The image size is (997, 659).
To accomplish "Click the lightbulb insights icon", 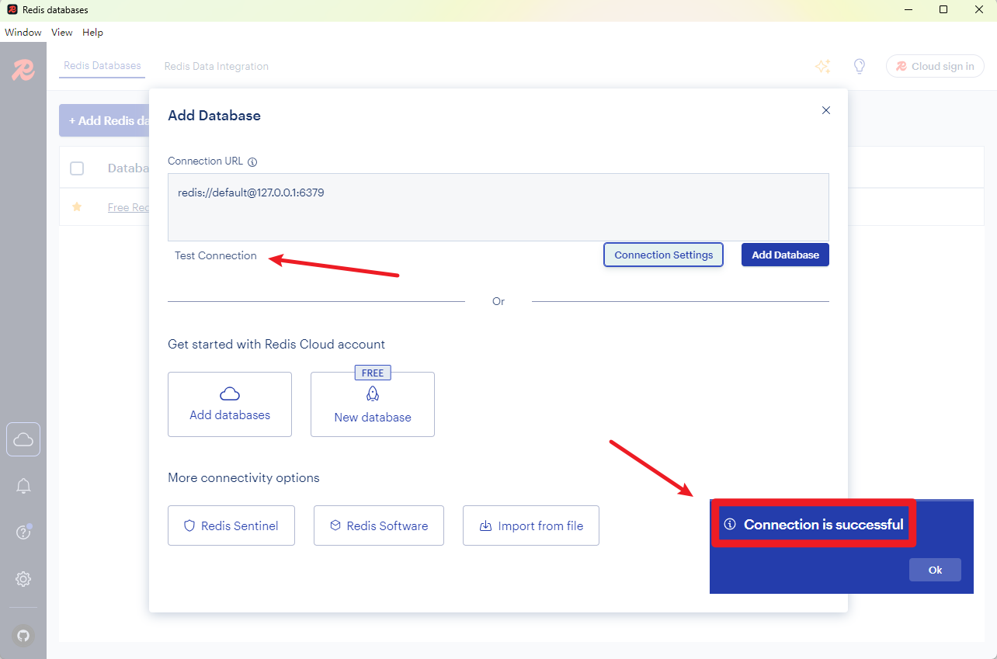I will 860,67.
